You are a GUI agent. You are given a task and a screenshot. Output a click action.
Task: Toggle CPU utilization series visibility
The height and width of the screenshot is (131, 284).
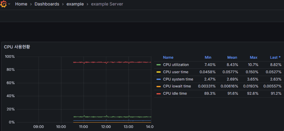point(176,65)
